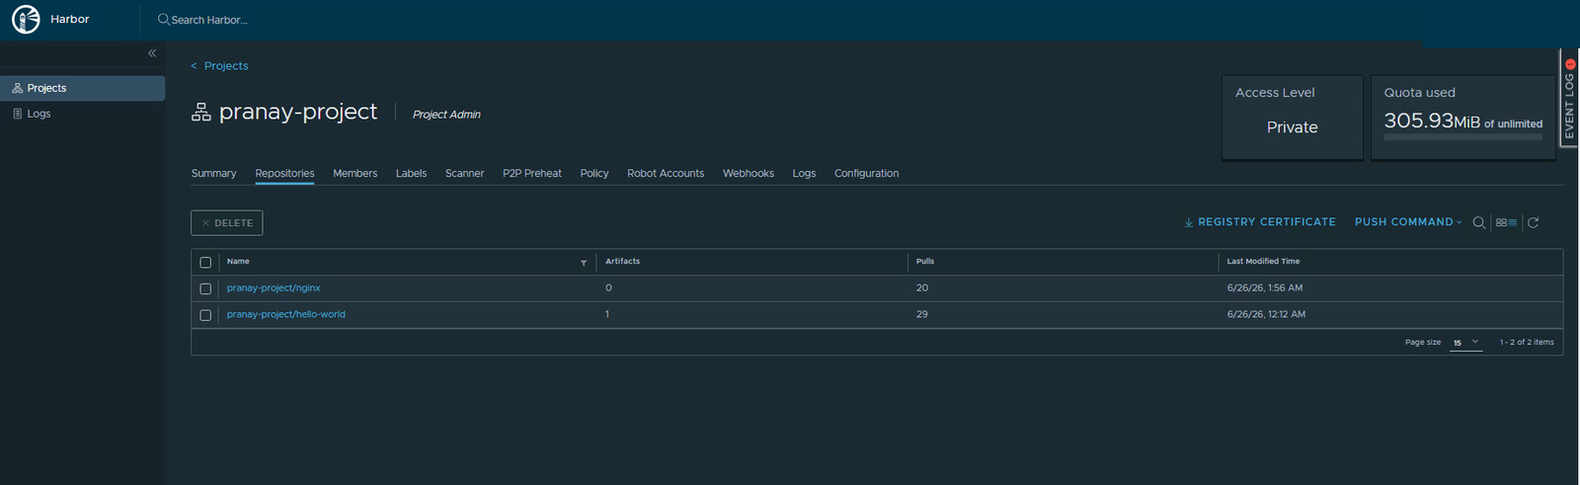Click the Name column filter icon

(x=584, y=263)
